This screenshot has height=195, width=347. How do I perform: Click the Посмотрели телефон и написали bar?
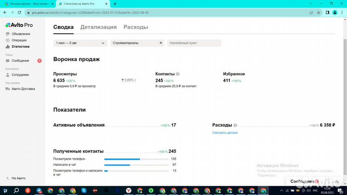click(x=136, y=170)
